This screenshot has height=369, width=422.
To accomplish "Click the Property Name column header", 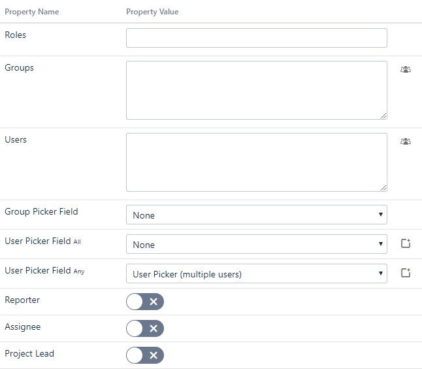I will point(31,12).
